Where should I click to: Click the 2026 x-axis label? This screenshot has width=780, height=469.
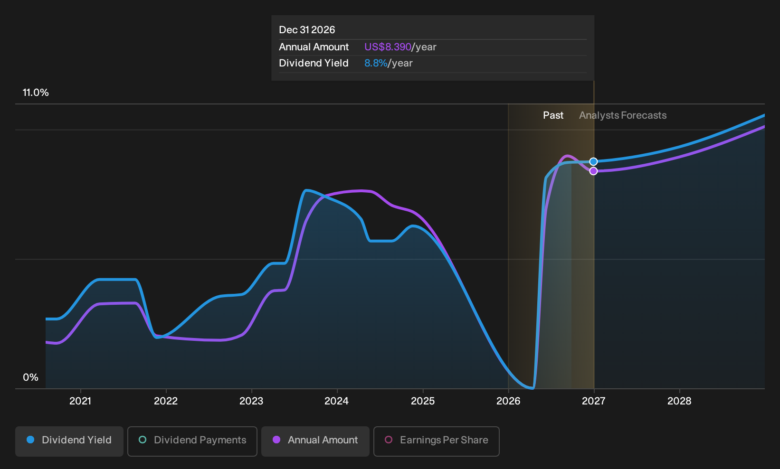coord(508,401)
